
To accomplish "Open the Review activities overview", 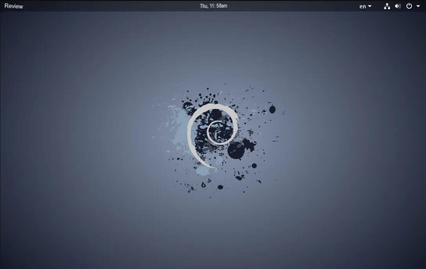I will (14, 6).
